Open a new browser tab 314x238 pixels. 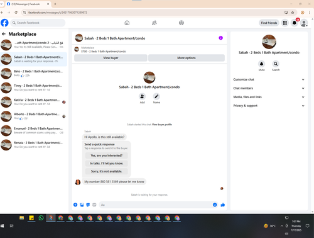click(55, 4)
